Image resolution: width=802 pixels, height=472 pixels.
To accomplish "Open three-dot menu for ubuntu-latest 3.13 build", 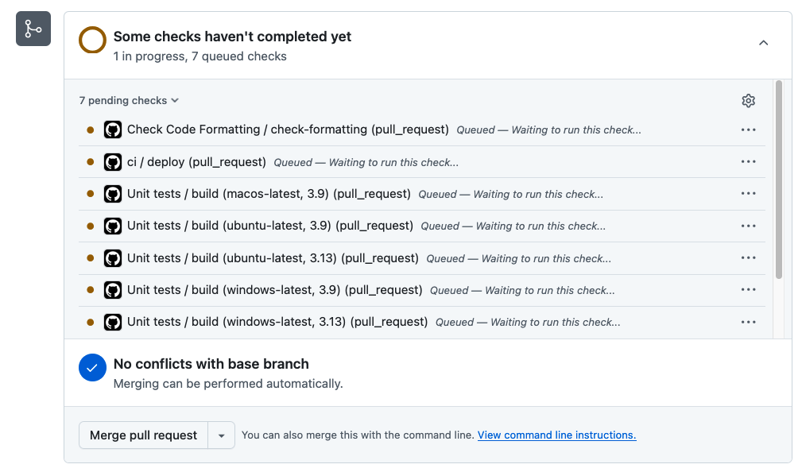I will pyautogui.click(x=748, y=257).
